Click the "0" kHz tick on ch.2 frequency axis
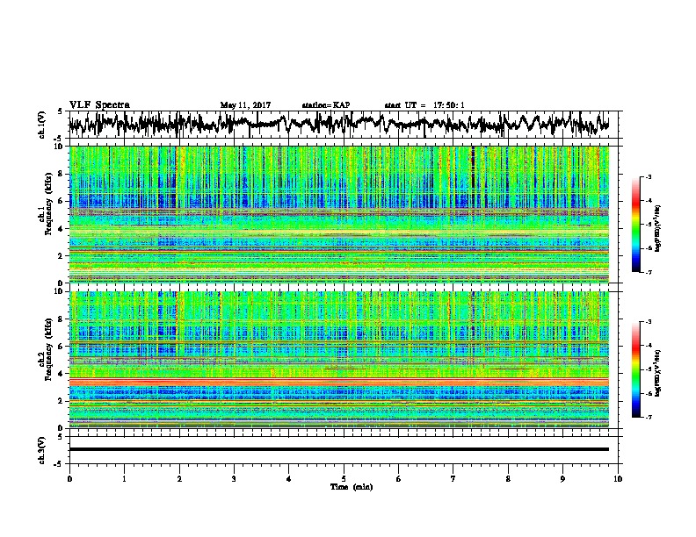Viewport: 696px width, 537px height. [x=62, y=428]
